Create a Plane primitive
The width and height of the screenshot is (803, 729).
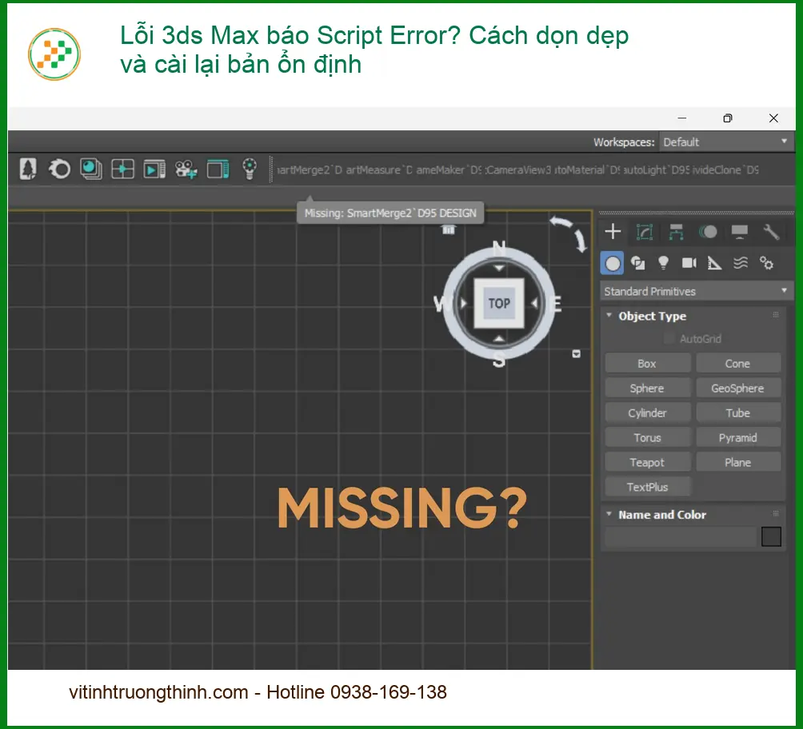(738, 462)
